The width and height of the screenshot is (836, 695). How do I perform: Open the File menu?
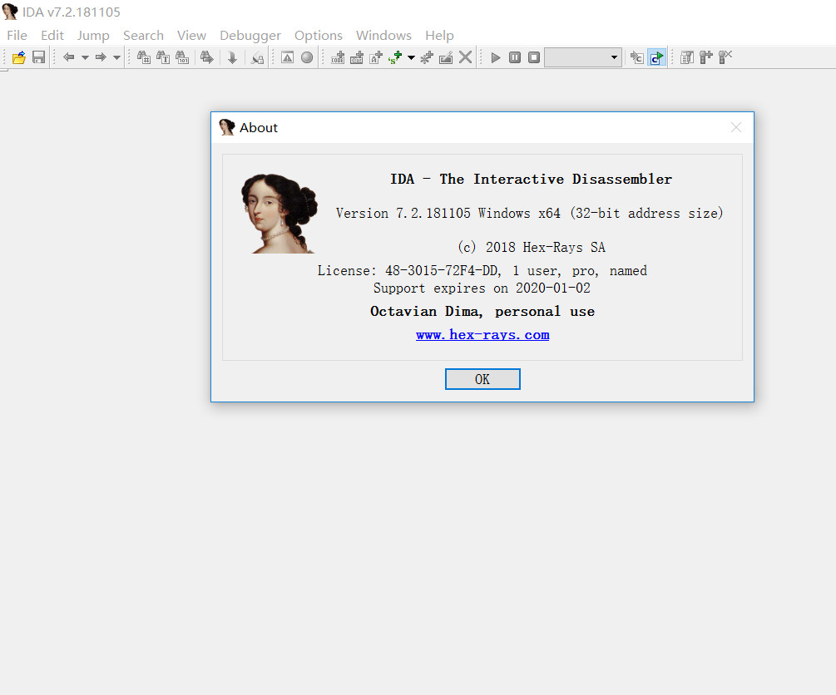pos(17,35)
